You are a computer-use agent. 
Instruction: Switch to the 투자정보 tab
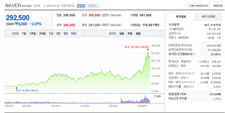tap(181, 17)
